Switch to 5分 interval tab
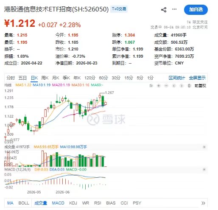The image size is (218, 210). point(140,78)
